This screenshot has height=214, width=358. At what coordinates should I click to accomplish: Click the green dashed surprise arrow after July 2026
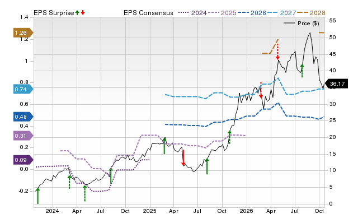pyautogui.click(x=302, y=71)
